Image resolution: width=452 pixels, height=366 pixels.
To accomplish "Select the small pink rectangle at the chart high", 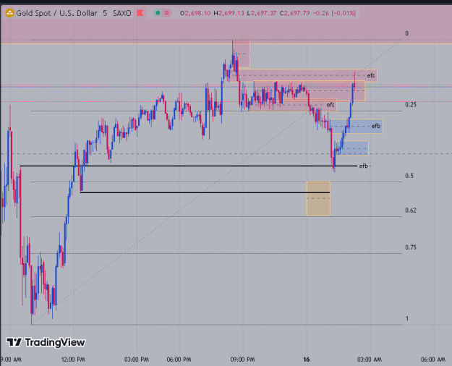I will tap(242, 54).
